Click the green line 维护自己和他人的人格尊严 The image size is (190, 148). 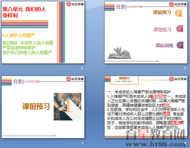[x=27, y=52]
